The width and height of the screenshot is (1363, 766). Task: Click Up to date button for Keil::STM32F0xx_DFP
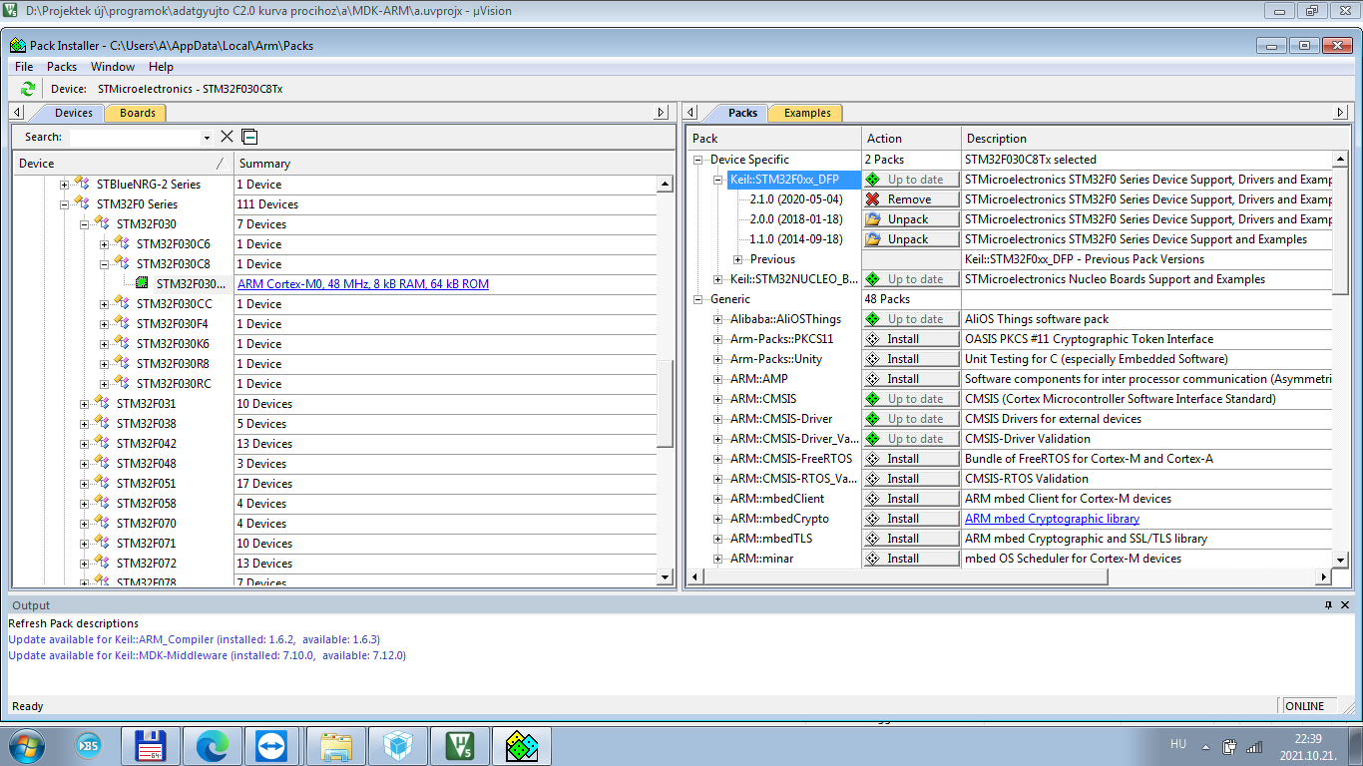point(911,180)
